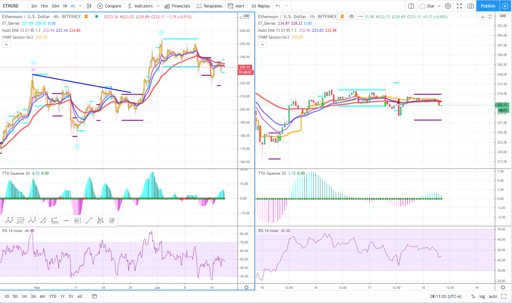
Task: Select the Fib retracement tool in favorites bar
Action: pos(21,221)
